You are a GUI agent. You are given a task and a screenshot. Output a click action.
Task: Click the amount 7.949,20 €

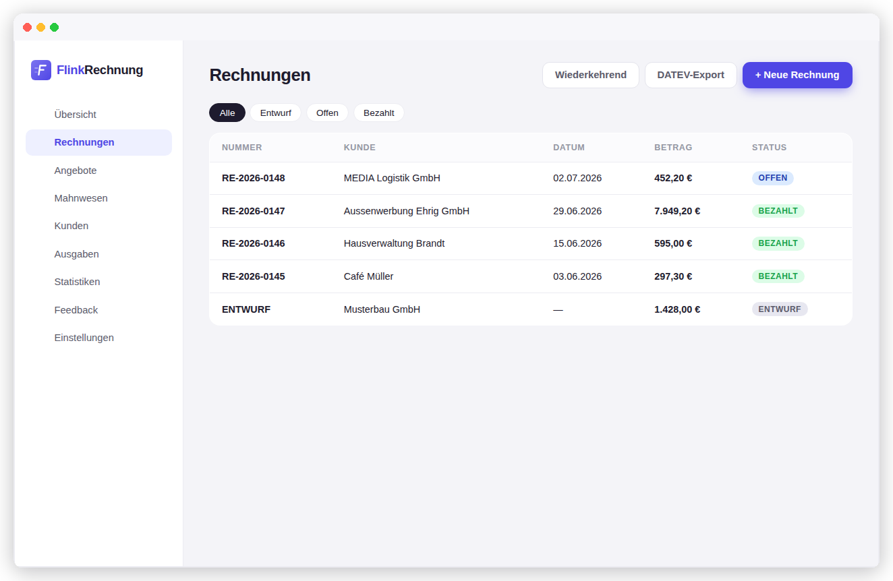(677, 211)
